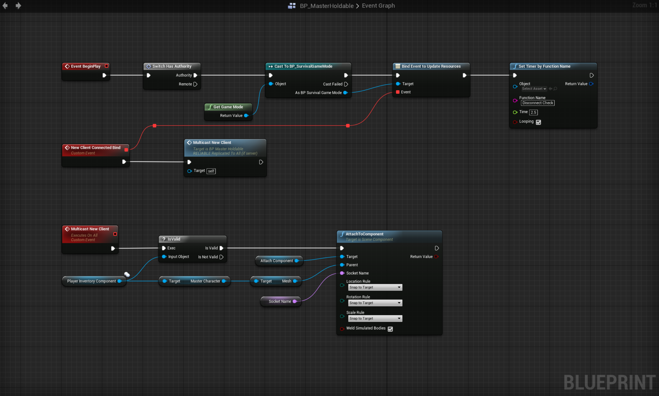Expand the Scale Rule dropdown
659x396 pixels.
pos(375,318)
